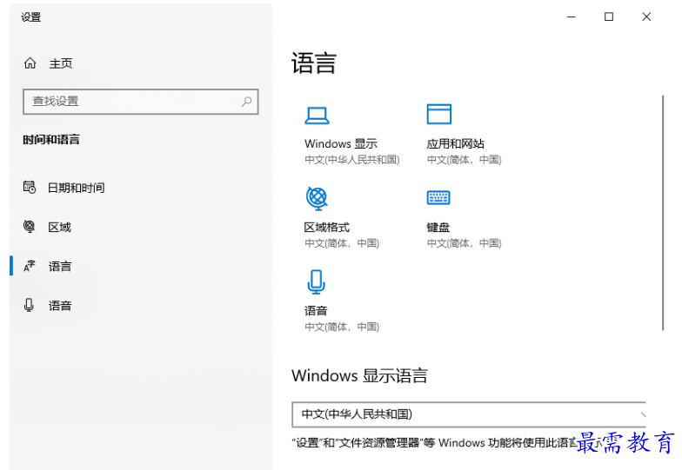Click the search magnifier icon

click(x=247, y=102)
